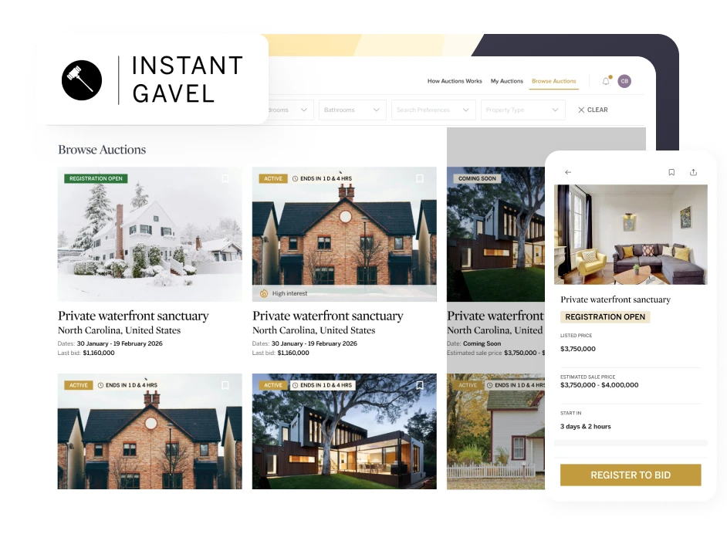Expand the Property Type dropdown
Viewport: 727px width, 541px height.
523,110
